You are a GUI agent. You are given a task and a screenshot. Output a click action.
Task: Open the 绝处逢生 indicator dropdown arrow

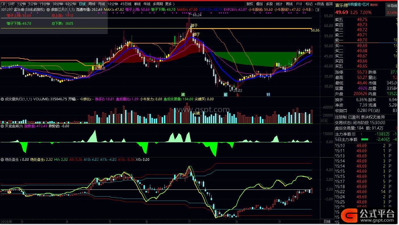click(x=3, y=160)
